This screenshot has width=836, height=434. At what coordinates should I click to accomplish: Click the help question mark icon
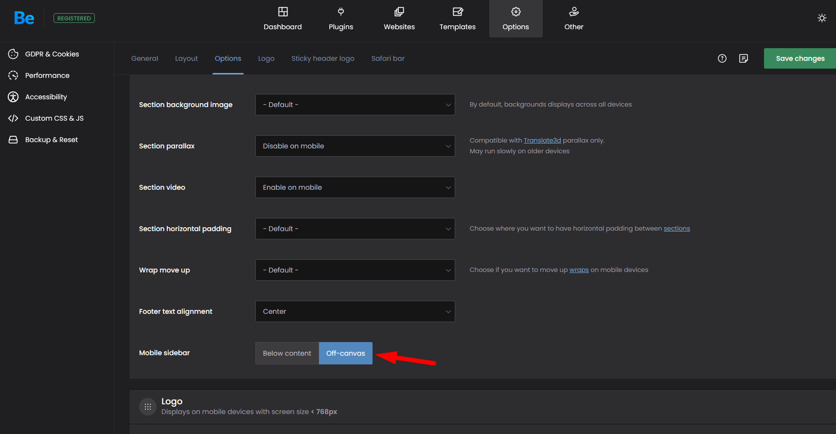pyautogui.click(x=722, y=58)
